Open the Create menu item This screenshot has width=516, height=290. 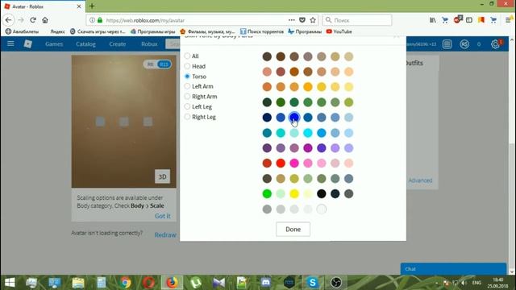[118, 43]
